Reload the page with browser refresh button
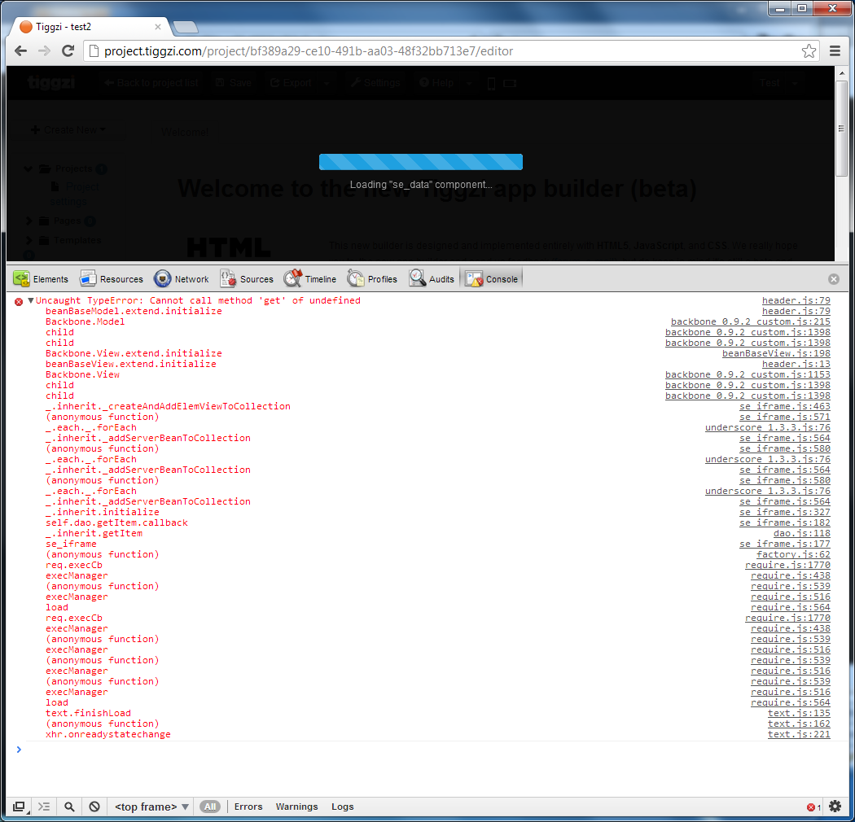The width and height of the screenshot is (855, 822). click(x=68, y=51)
